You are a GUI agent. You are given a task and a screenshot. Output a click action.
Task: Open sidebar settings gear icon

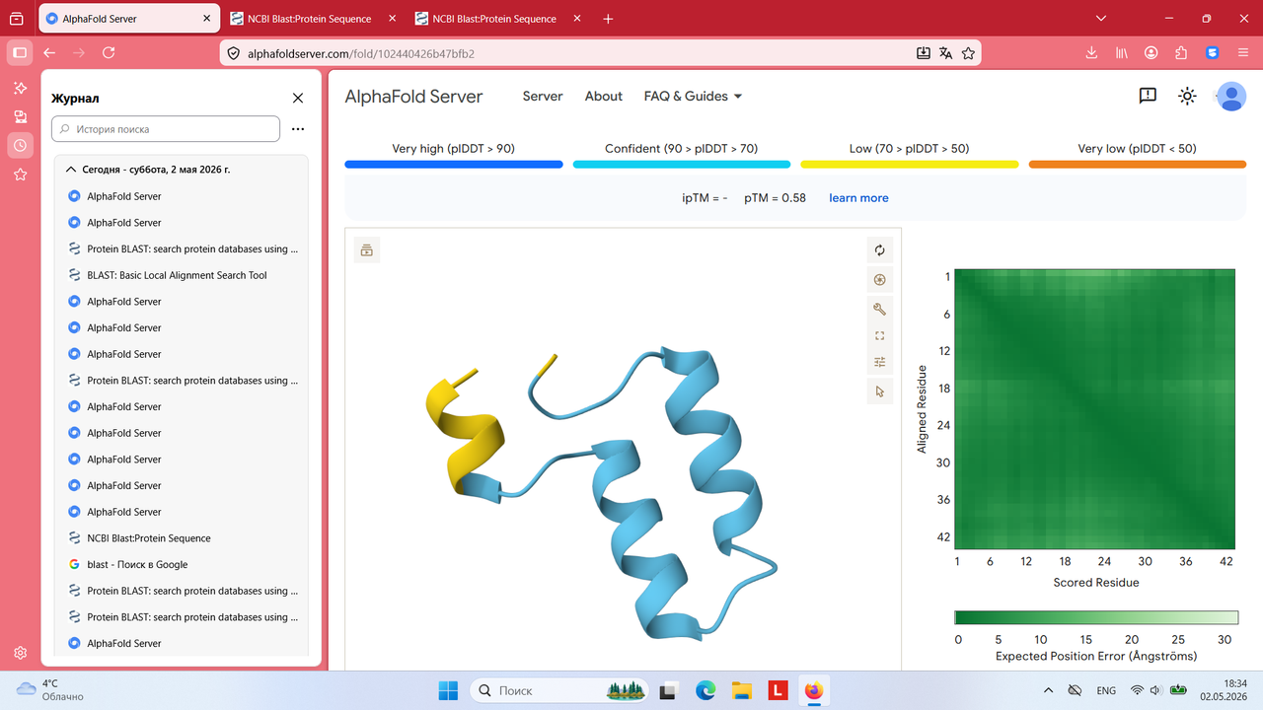tap(20, 653)
